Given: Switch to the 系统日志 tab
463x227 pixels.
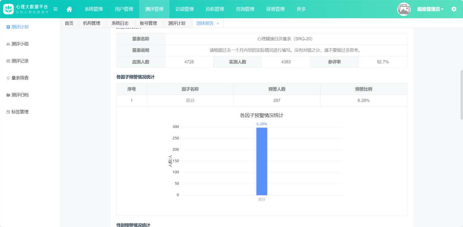Looking at the screenshot, I should 120,23.
